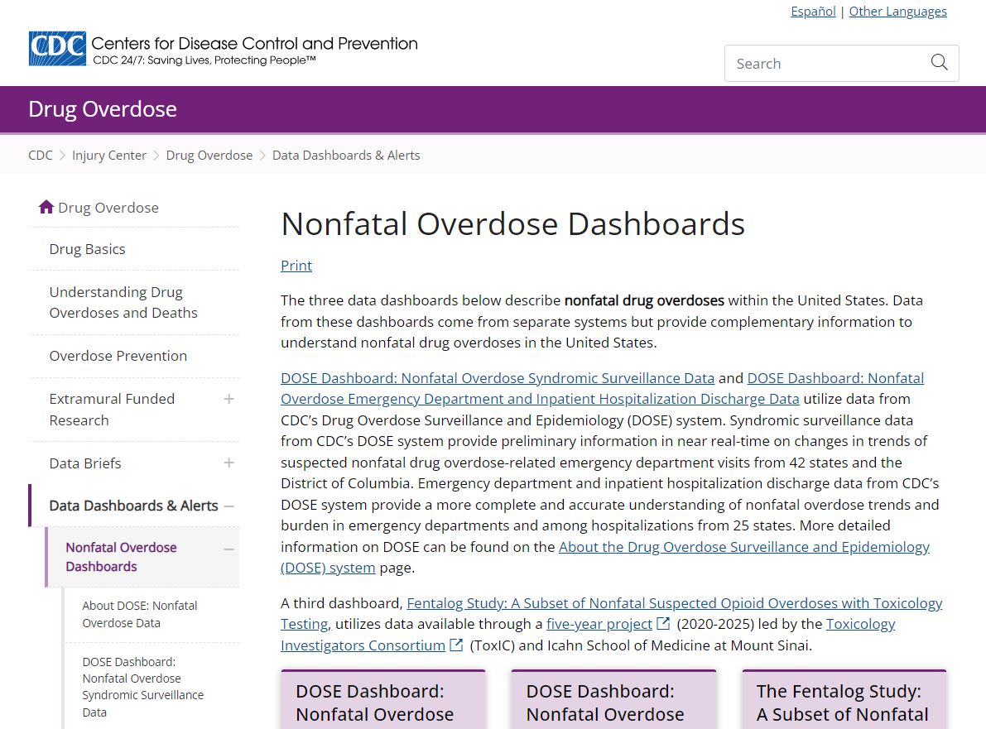Select Data Dashboards & Alerts sidebar item
Screen dimensions: 986x729
click(133, 506)
